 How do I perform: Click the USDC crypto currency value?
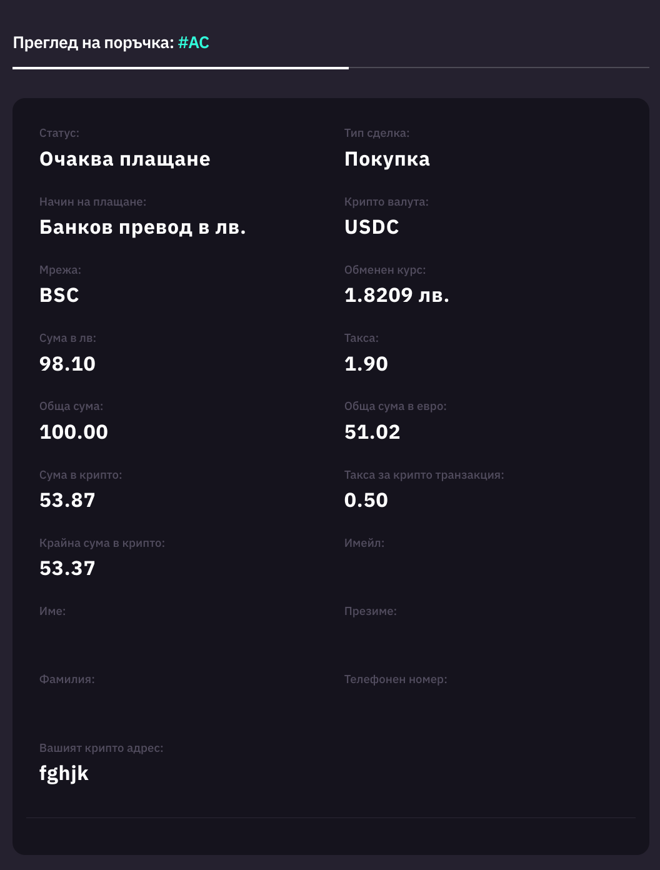coord(372,227)
